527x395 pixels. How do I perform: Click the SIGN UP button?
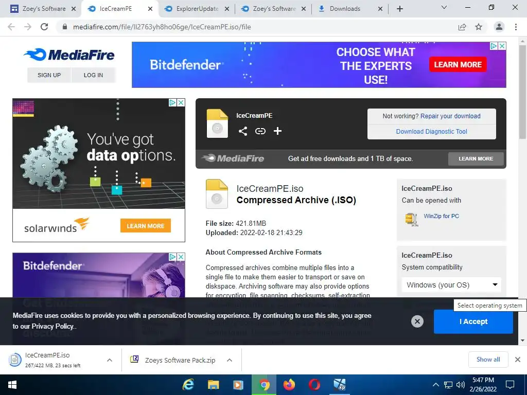[49, 75]
